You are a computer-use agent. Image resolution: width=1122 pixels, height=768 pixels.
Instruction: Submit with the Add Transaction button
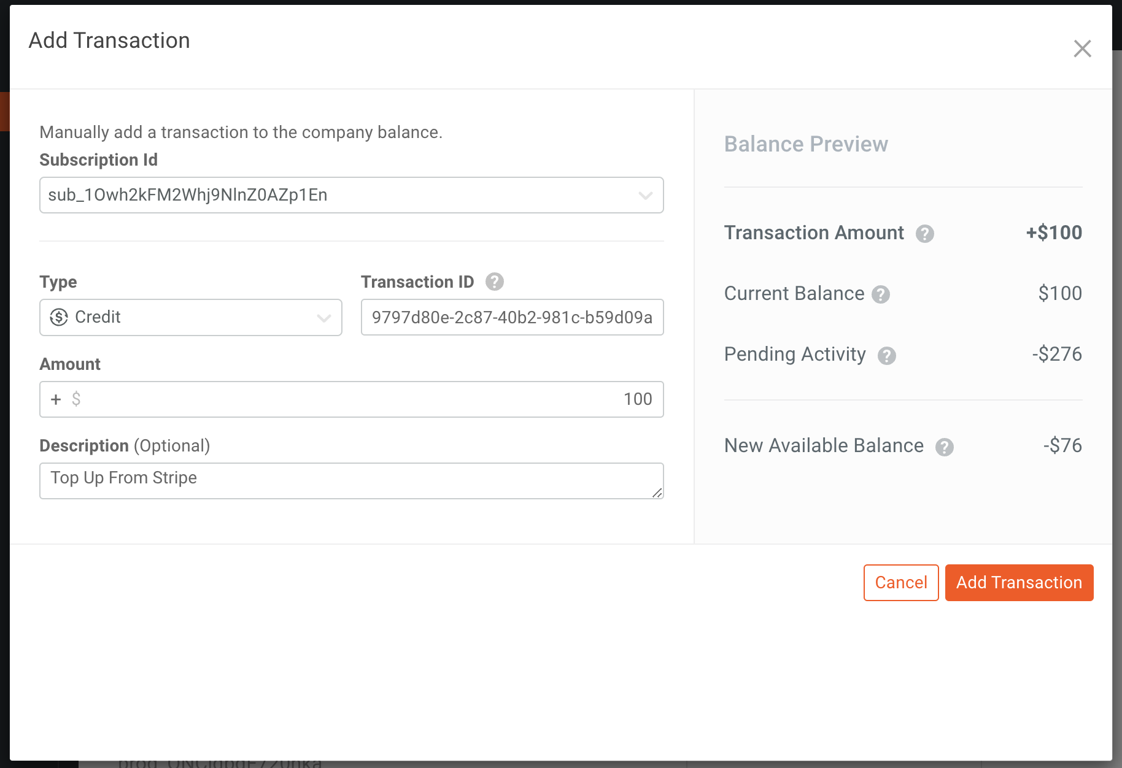point(1019,582)
